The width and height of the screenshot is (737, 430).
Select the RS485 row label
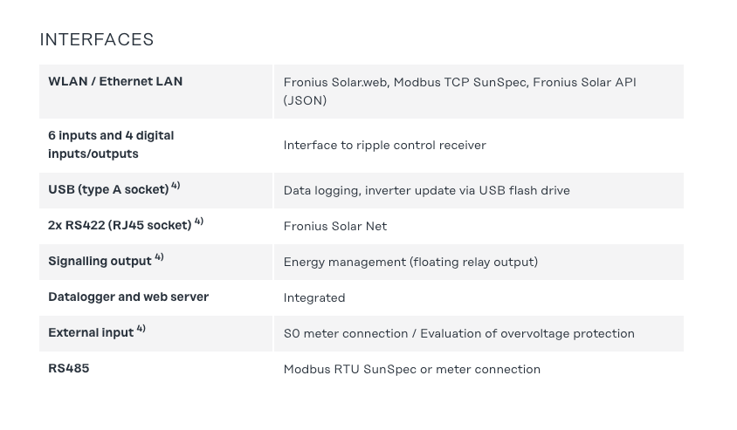(69, 368)
